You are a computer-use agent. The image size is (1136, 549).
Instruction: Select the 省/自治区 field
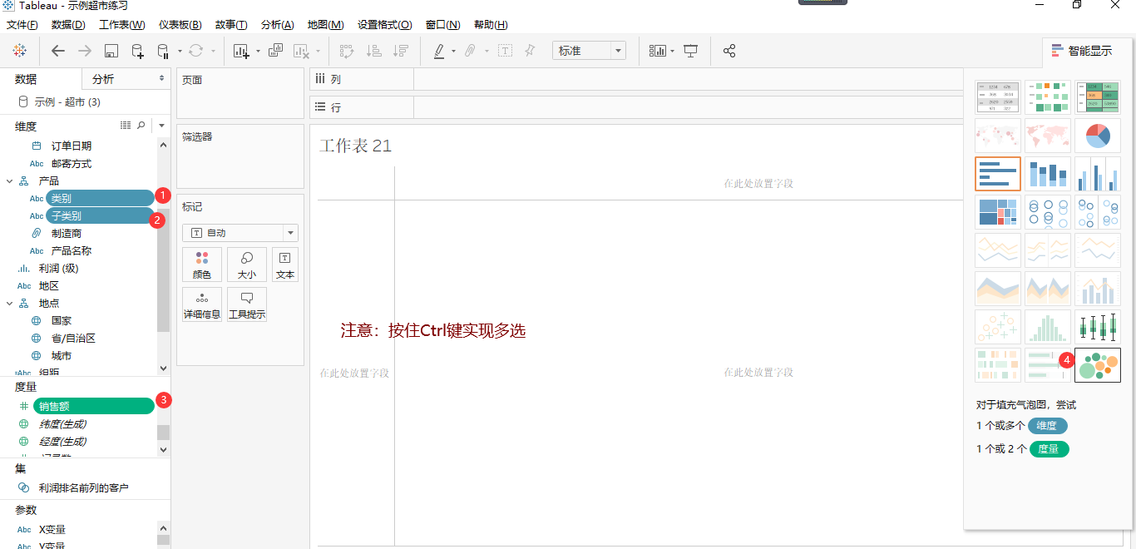73,338
